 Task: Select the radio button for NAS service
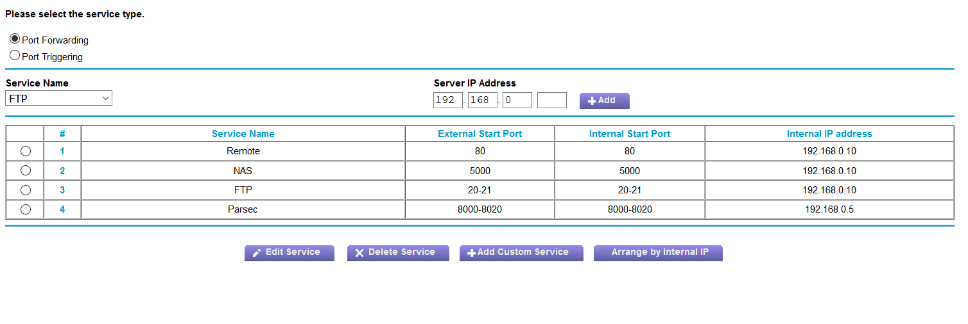(x=25, y=171)
